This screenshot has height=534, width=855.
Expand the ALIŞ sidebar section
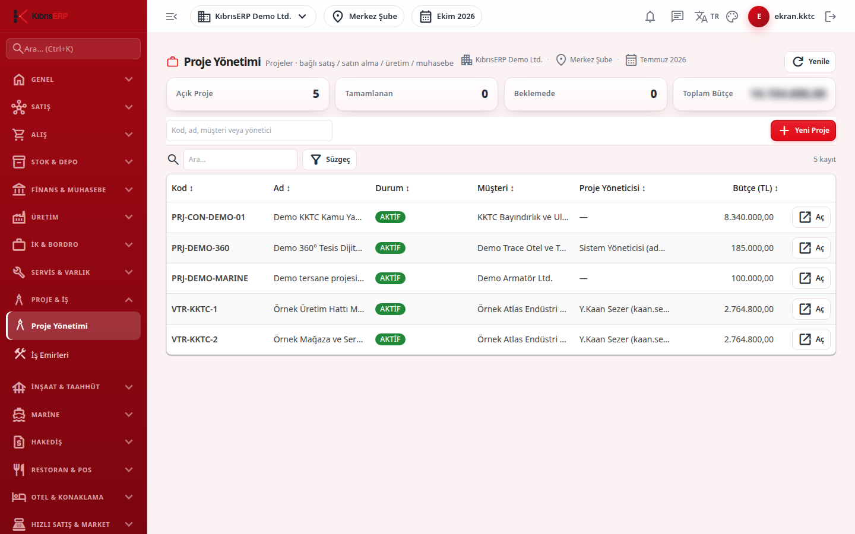coord(74,135)
